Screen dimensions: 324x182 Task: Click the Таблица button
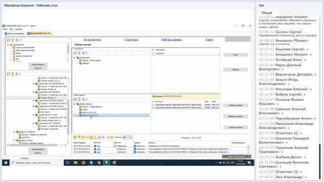coord(235,70)
